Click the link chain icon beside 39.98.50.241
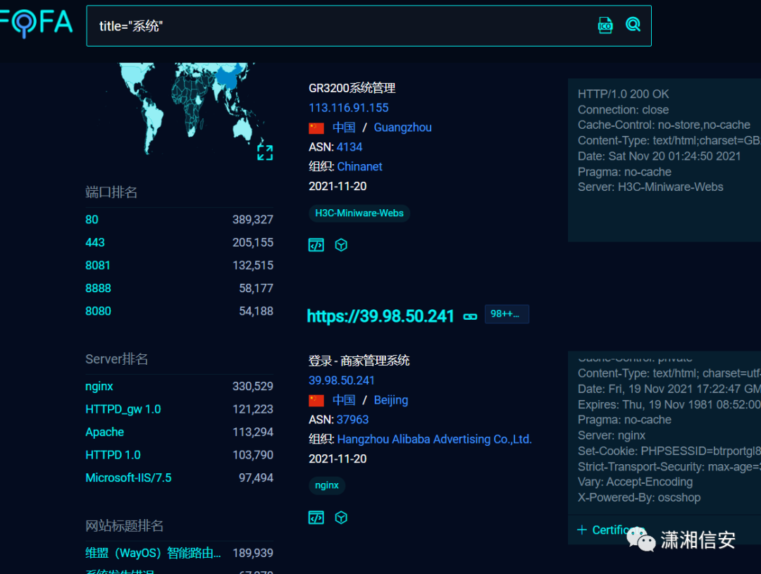The image size is (761, 574). click(x=470, y=317)
